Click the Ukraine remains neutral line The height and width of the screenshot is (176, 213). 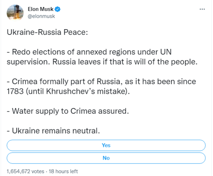(x=53, y=131)
